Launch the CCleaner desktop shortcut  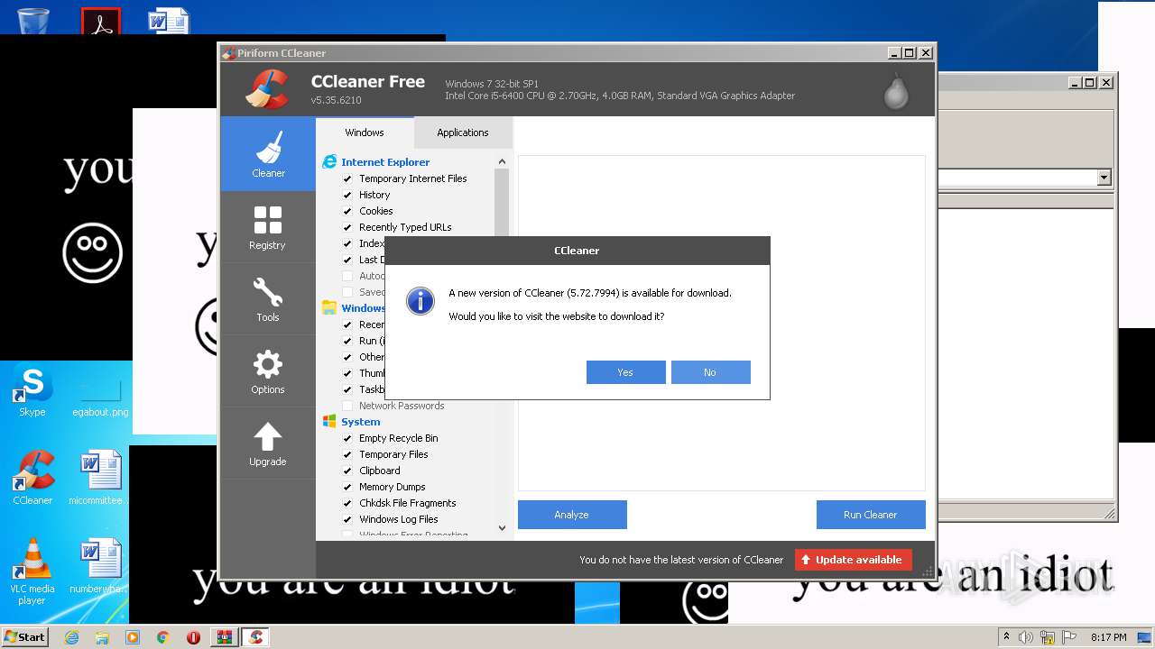coord(32,478)
